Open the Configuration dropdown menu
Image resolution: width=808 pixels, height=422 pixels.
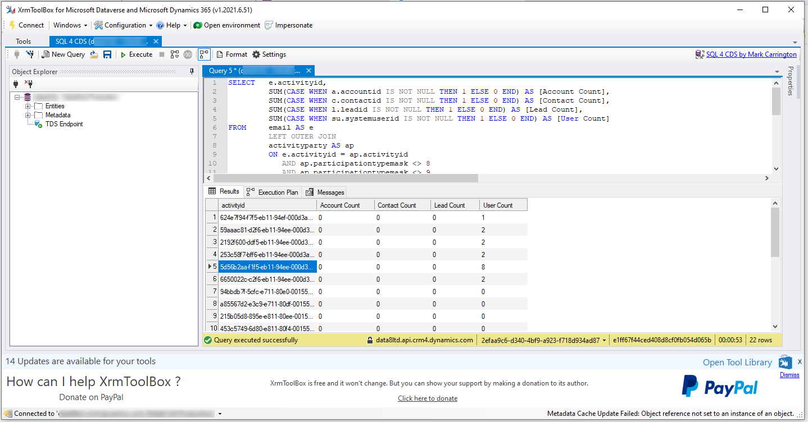(123, 25)
